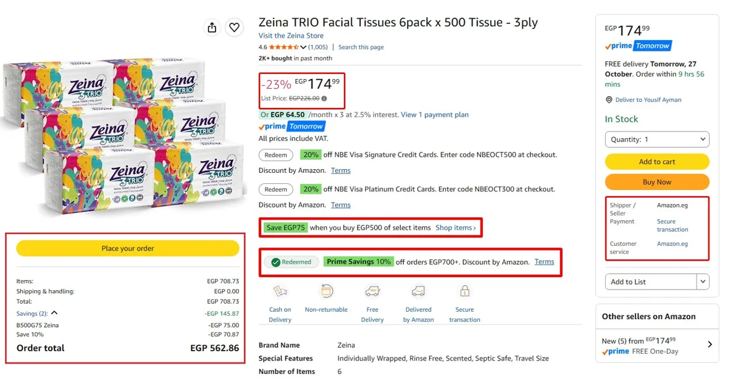Click the Non-returnable icon
Image resolution: width=741 pixels, height=379 pixels.
point(326,291)
